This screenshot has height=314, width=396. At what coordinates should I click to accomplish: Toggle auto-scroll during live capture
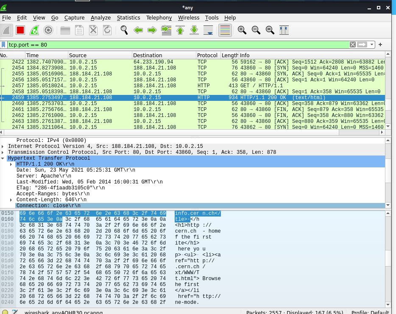208,30
